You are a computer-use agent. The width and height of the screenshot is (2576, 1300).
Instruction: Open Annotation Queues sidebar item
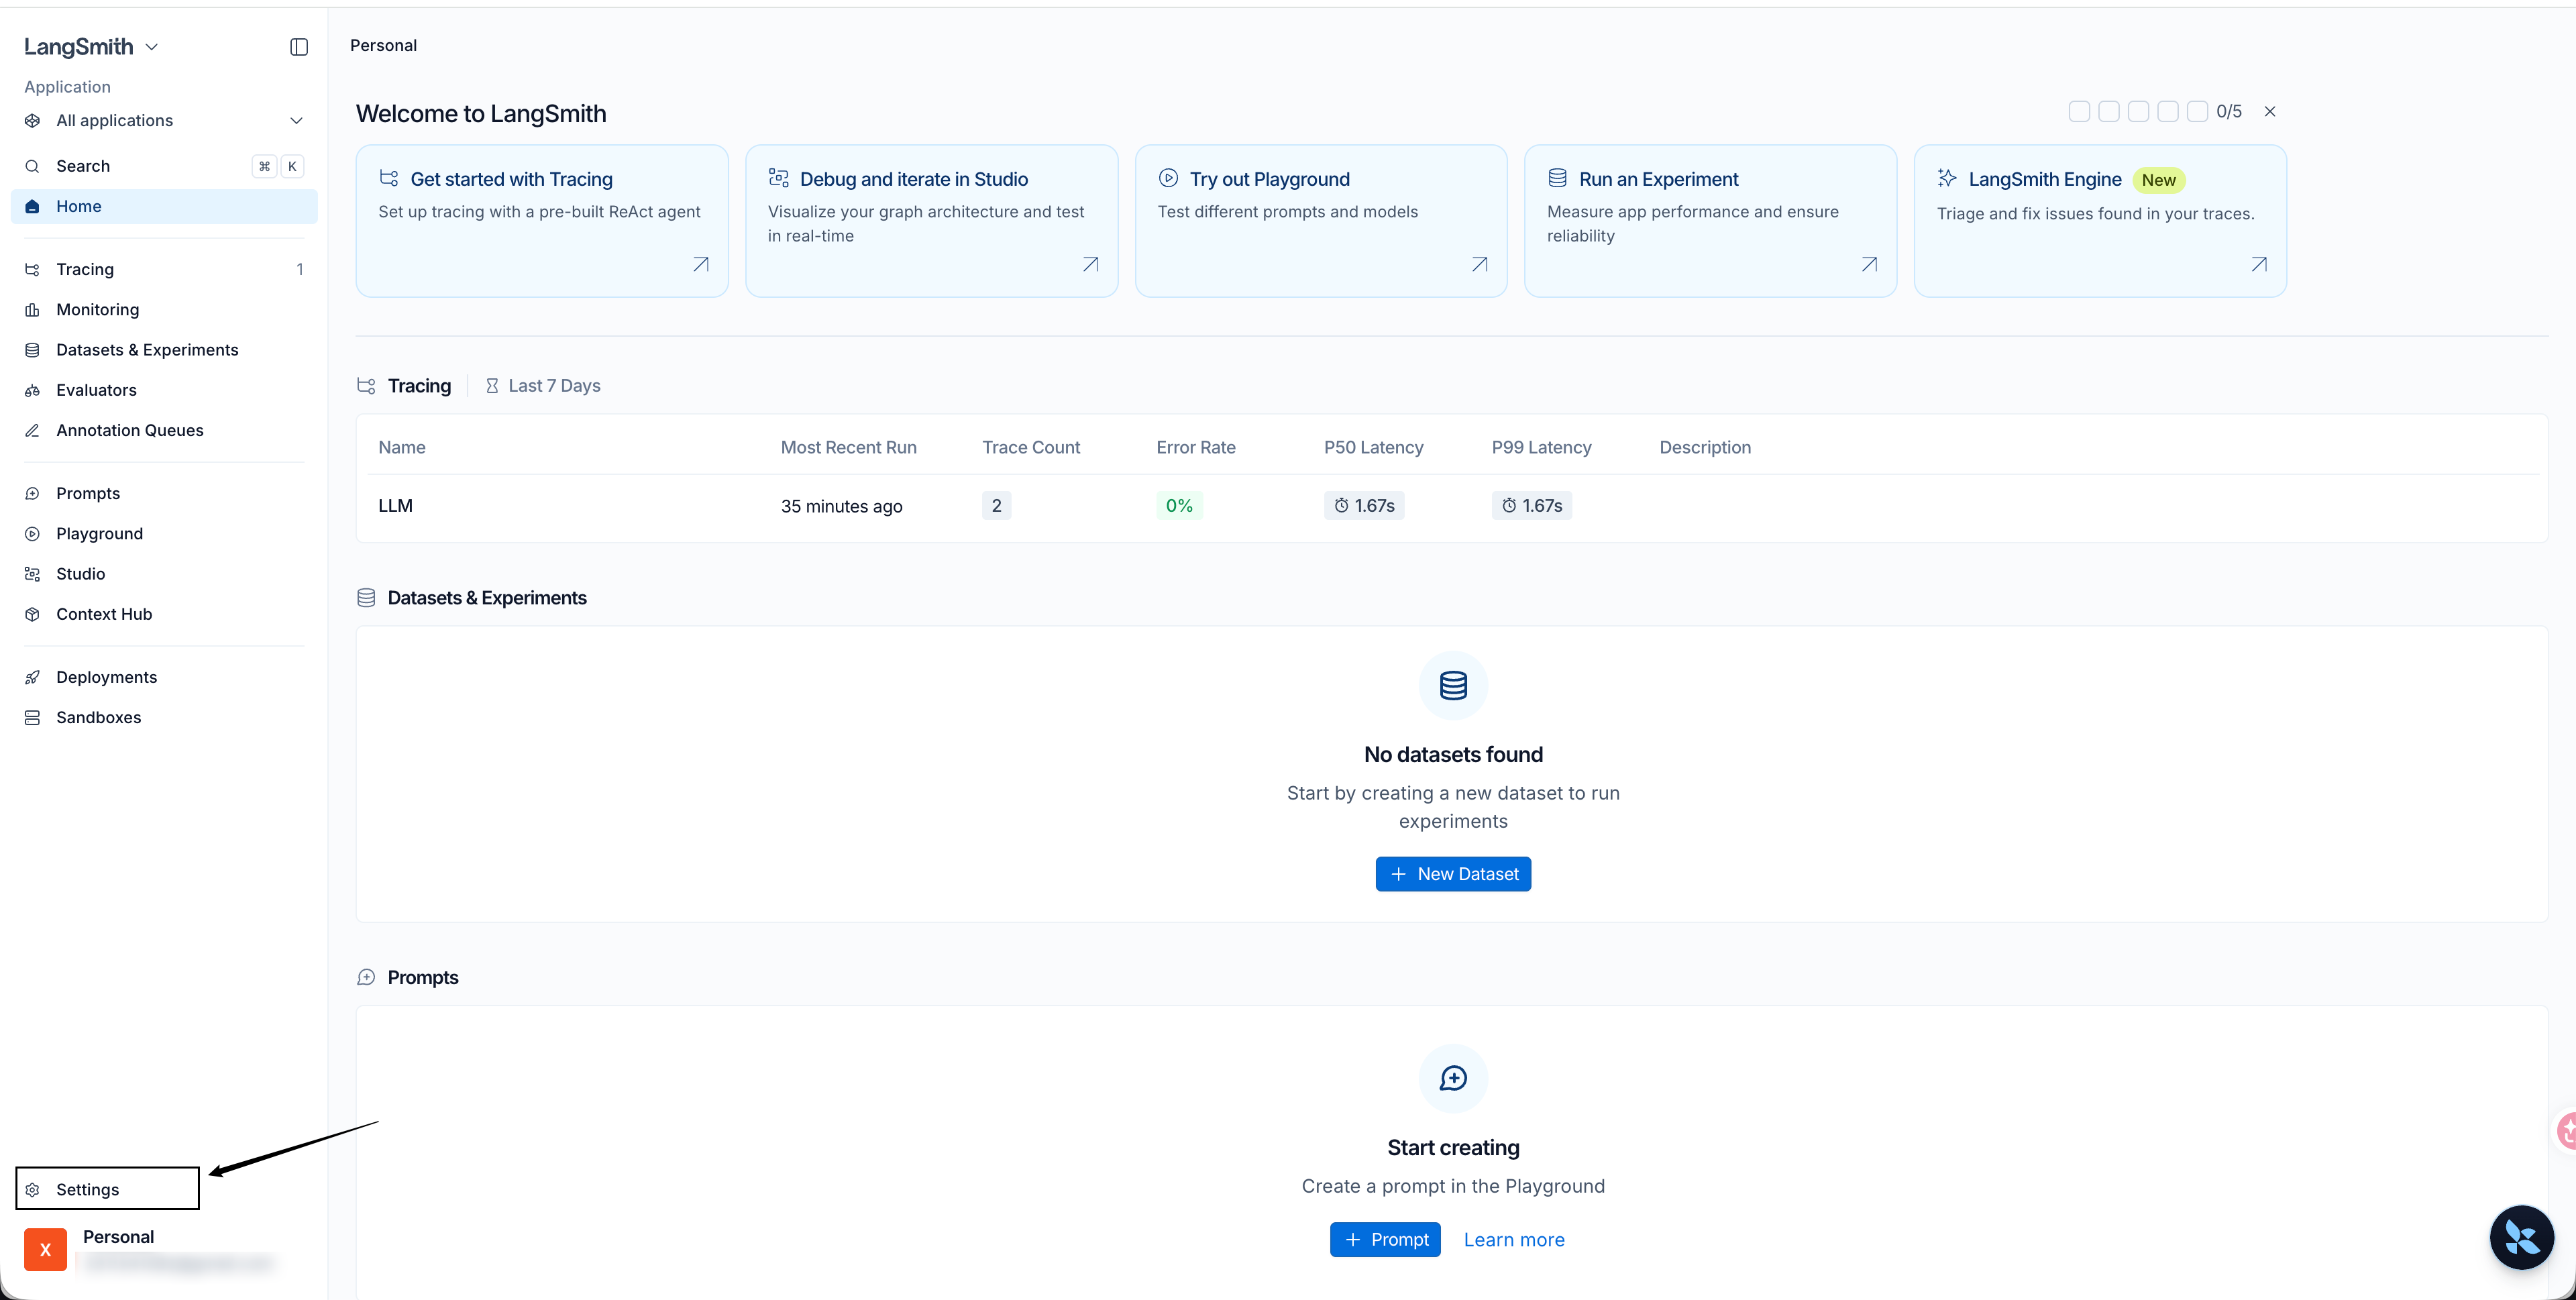[x=164, y=430]
